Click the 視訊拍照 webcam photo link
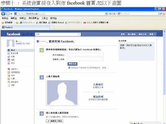This screenshot has width=166, height=124. pos(98,97)
